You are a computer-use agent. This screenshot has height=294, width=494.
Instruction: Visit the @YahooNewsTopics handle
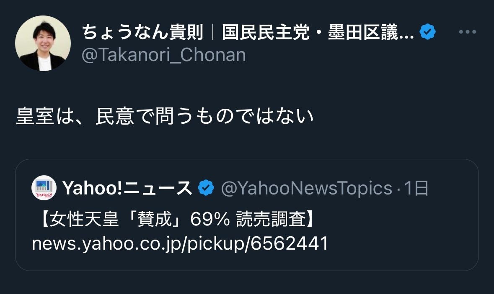pos(306,188)
